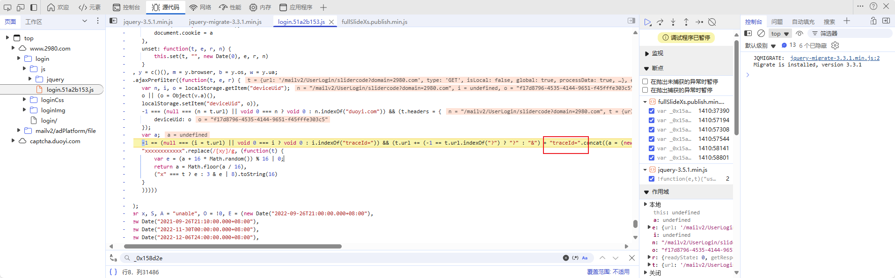Expand quick view panel upward icon
This screenshot has height=278, width=895.
tap(873, 21)
